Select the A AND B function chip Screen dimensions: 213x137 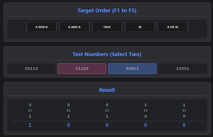point(74,27)
